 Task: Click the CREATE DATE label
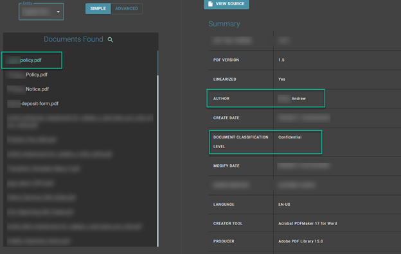[226, 118]
